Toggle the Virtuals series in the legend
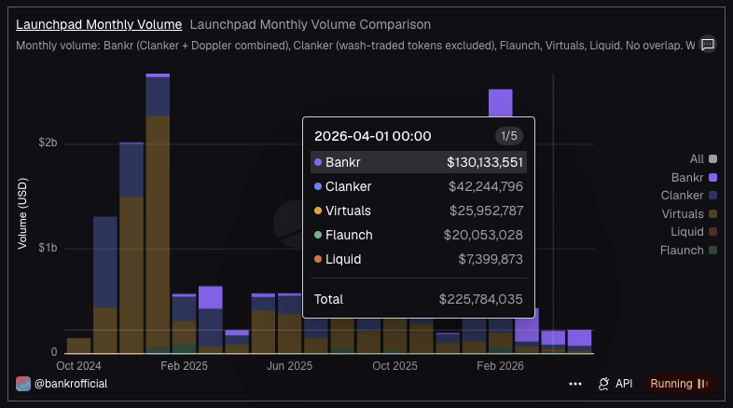Image resolution: width=733 pixels, height=408 pixels. point(689,214)
